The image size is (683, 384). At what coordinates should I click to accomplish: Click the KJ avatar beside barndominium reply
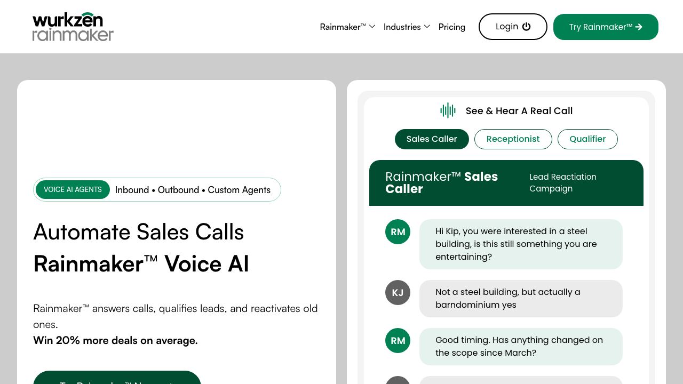(398, 292)
